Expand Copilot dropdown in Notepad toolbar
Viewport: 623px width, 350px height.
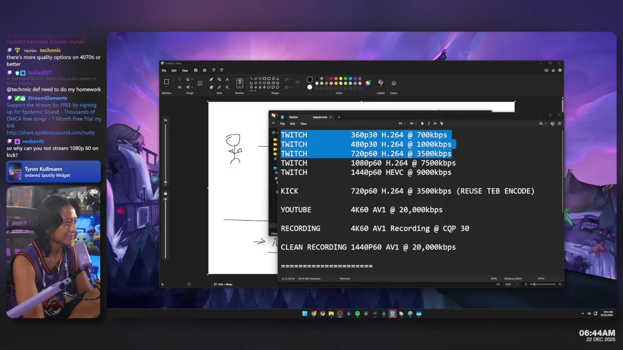[546, 123]
